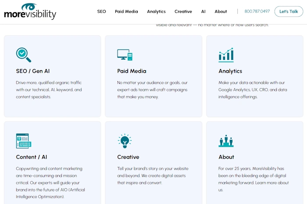Screen dimensions: 307x204
Task: Click text 'marketing forward. Learn more about'
Action: coord(253,183)
